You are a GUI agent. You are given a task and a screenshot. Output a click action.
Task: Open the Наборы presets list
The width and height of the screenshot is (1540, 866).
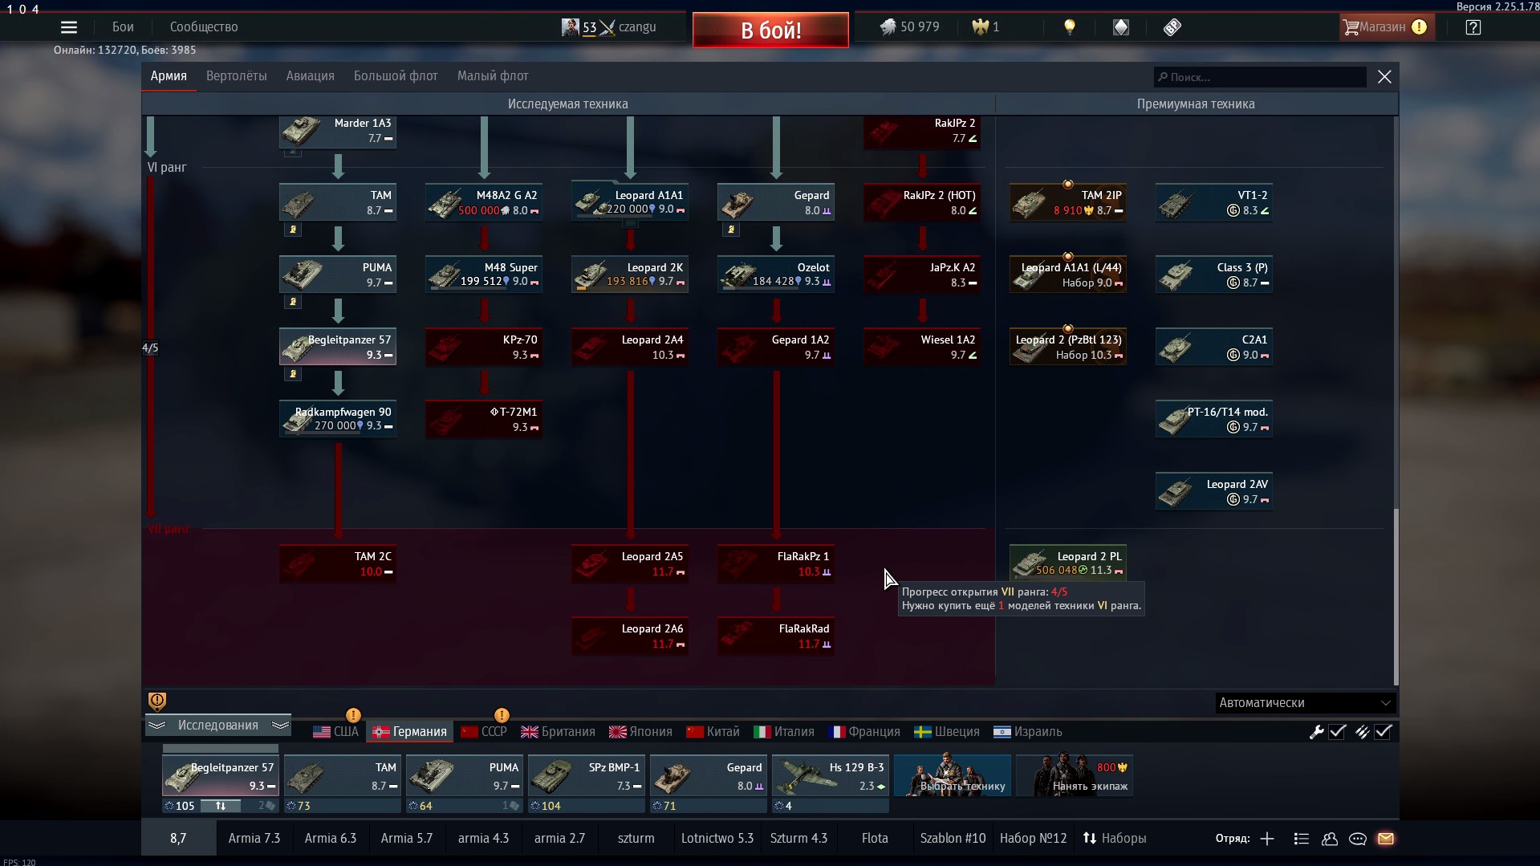tap(1115, 839)
